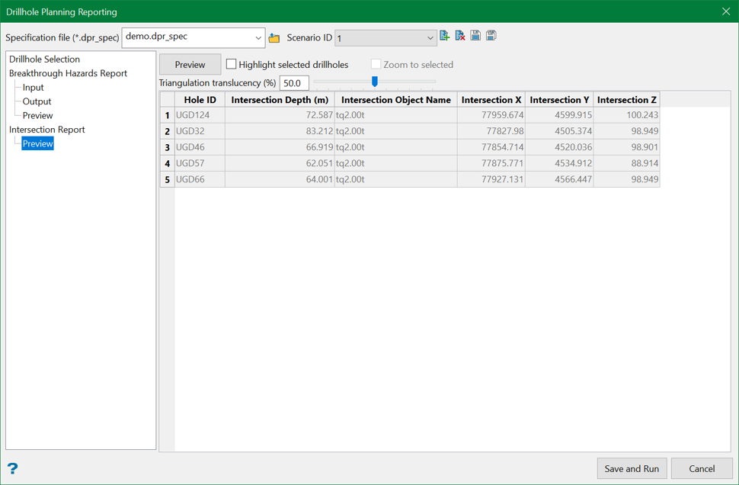
Task: Click the Save and Run button
Action: click(x=632, y=468)
